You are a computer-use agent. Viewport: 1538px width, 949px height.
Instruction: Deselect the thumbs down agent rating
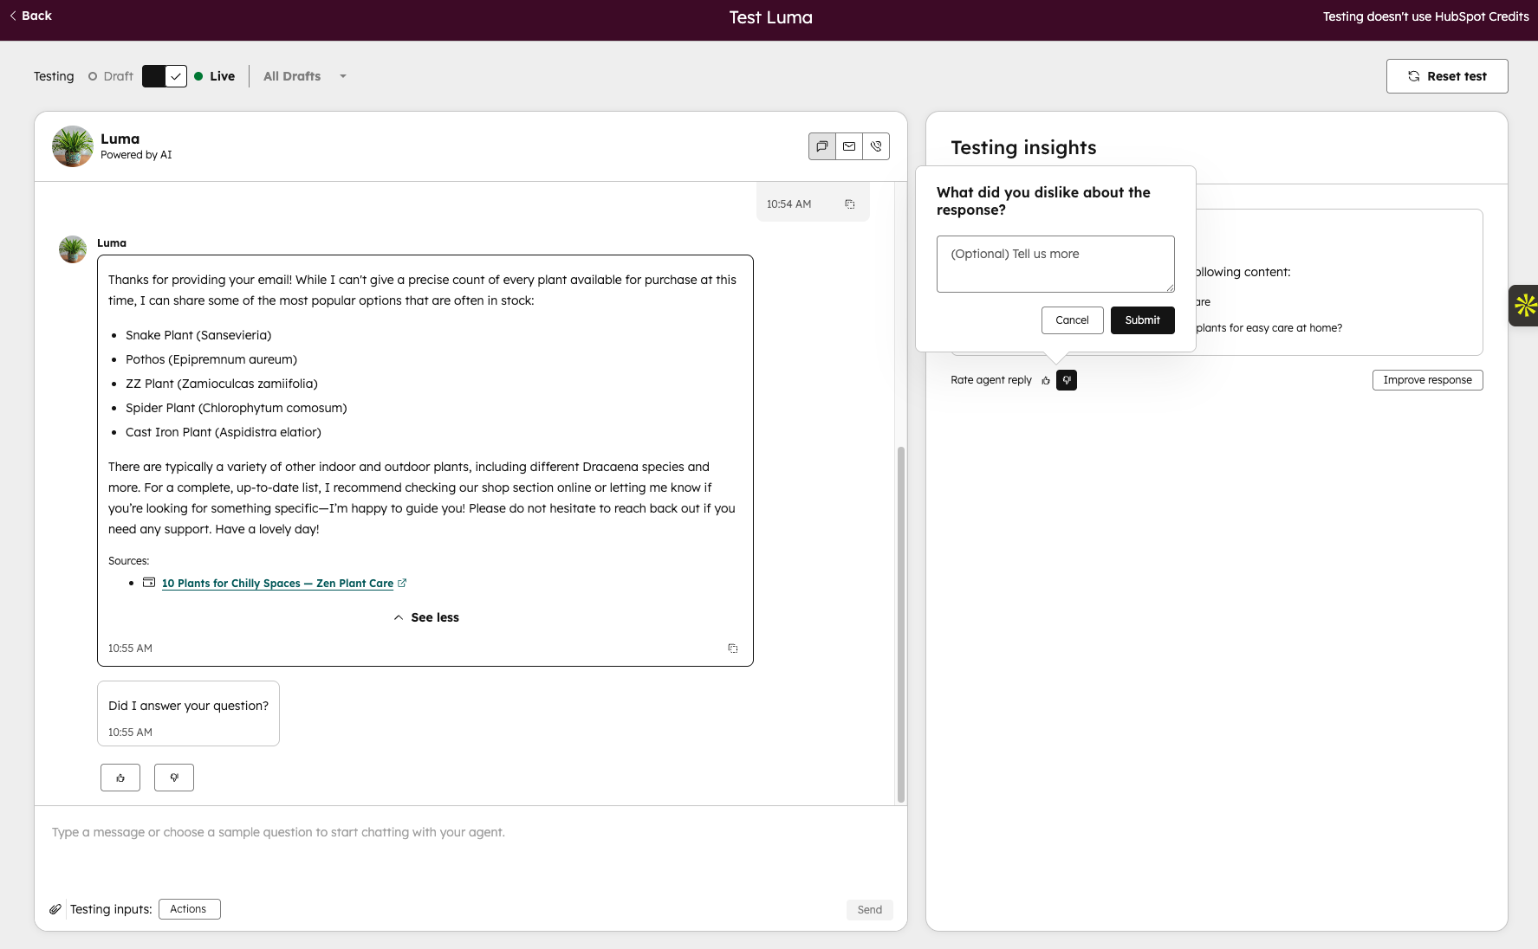click(x=1067, y=380)
